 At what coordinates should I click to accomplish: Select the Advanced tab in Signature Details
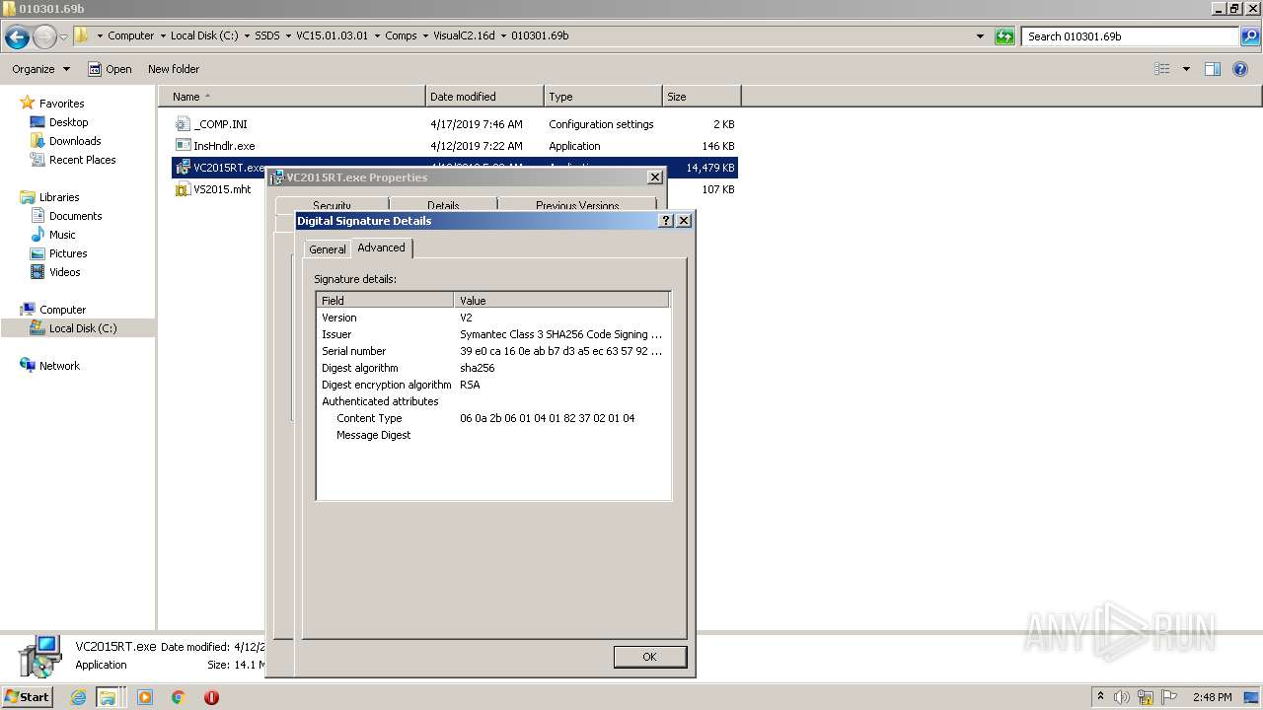coord(382,248)
